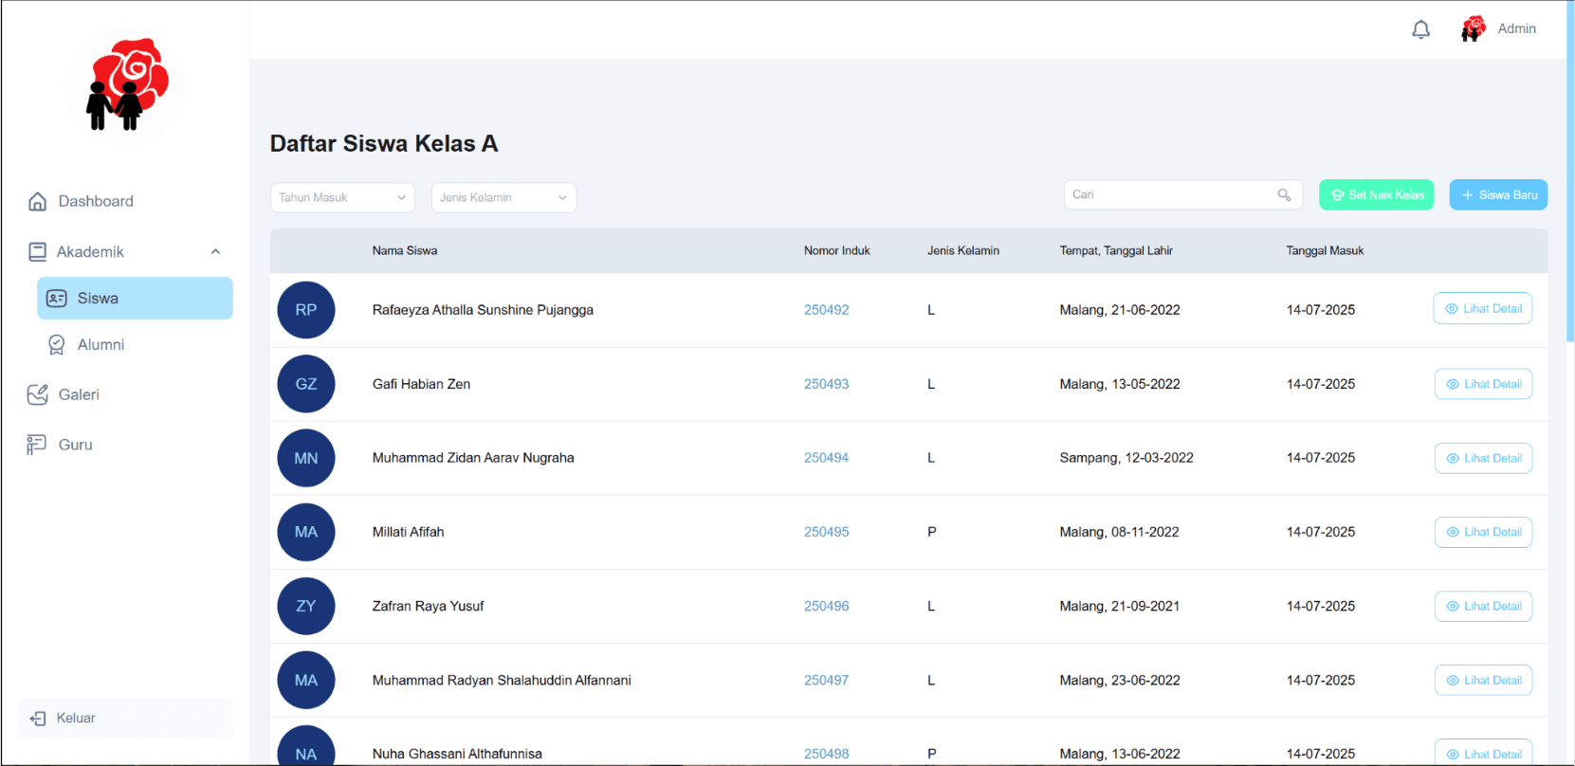Click the rose school logo

tap(128, 84)
